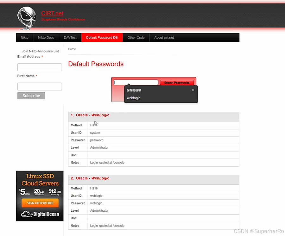Focus the Email Address input field

(x=40, y=67)
